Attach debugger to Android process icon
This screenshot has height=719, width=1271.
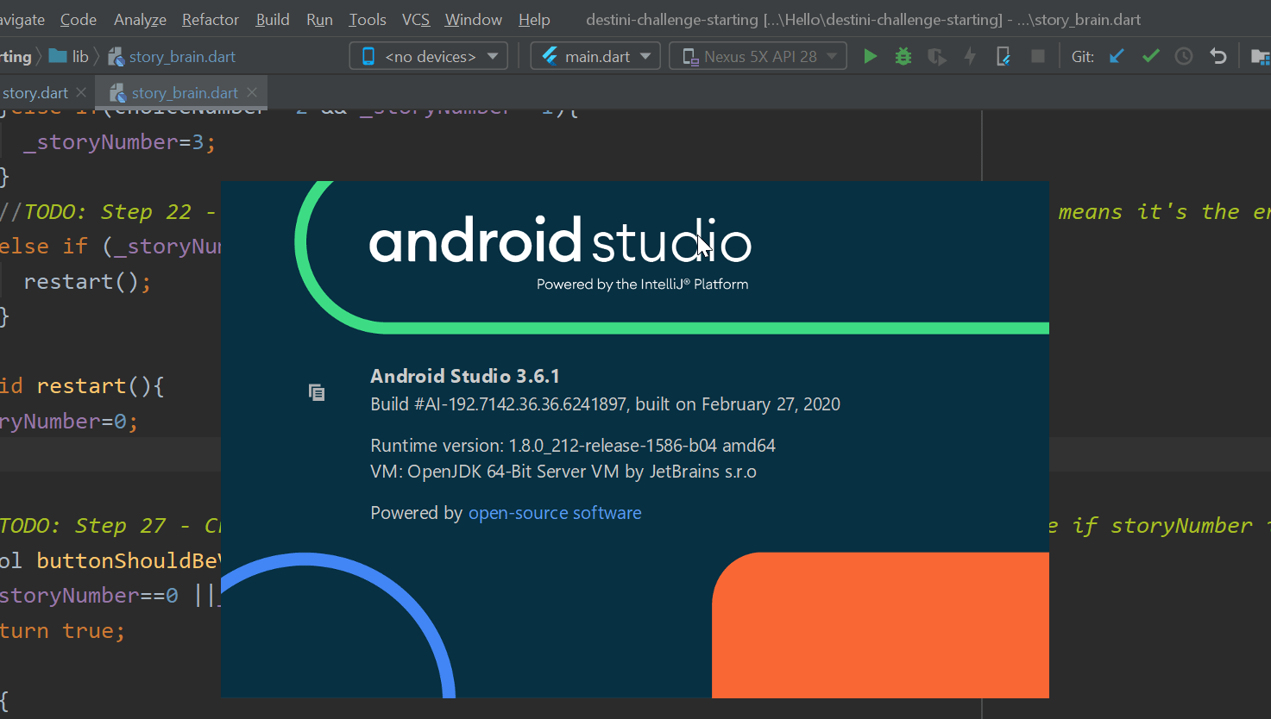tap(1004, 57)
